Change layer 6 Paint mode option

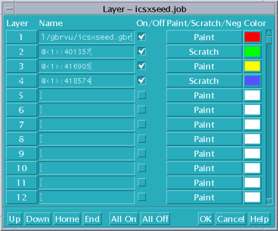pos(204,110)
